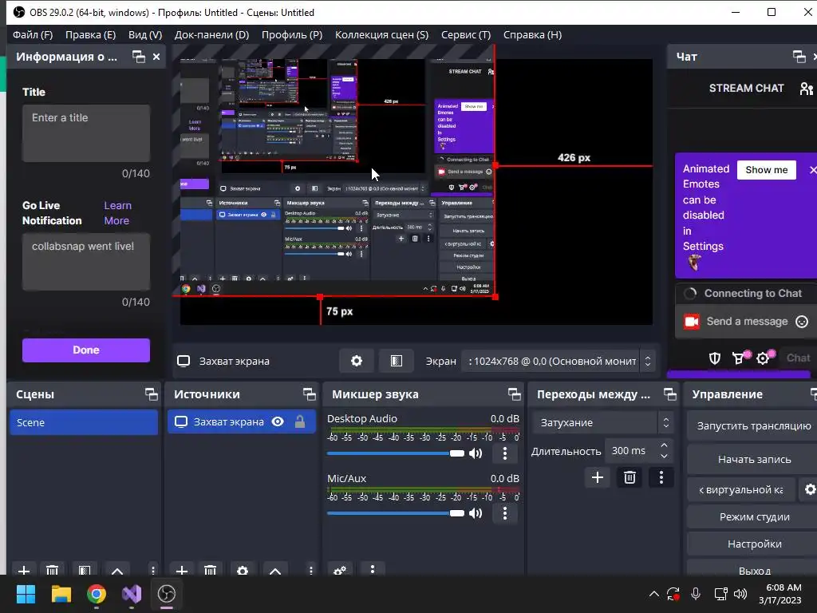Remove transition with trash icon
The height and width of the screenshot is (613, 817).
[630, 477]
